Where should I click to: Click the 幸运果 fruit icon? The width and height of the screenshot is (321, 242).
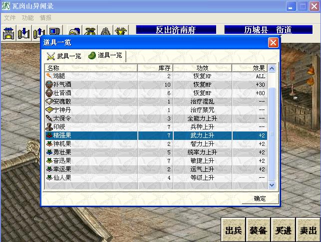49,169
